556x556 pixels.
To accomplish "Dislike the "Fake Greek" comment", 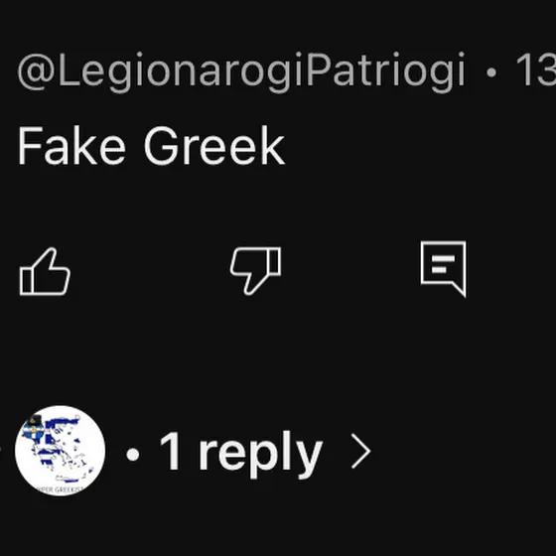I will [x=255, y=271].
